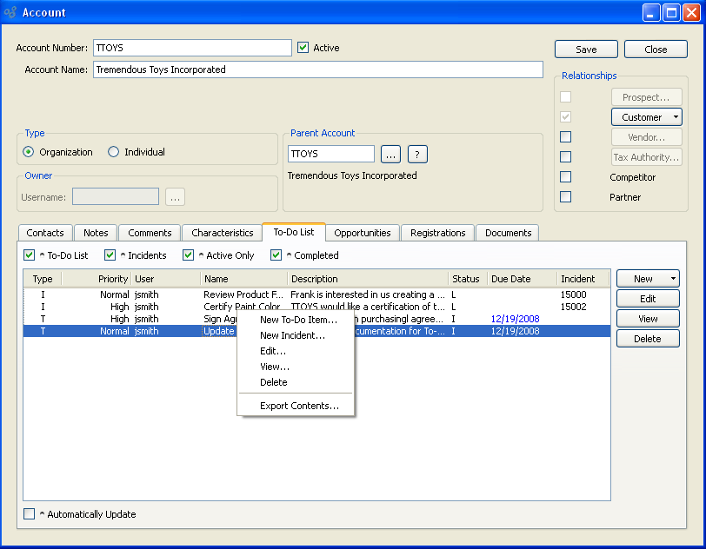706x549 pixels.
Task: Open the Contacts tab
Action: 45,233
